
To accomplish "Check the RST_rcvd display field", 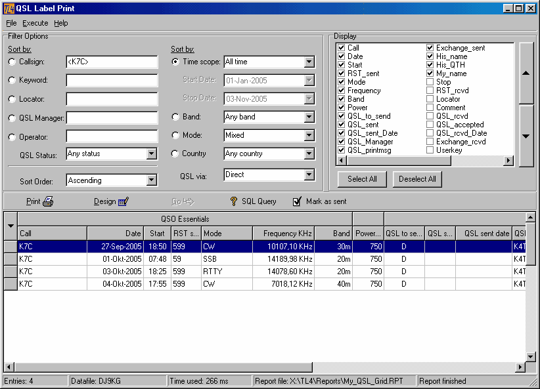I will (x=430, y=90).
